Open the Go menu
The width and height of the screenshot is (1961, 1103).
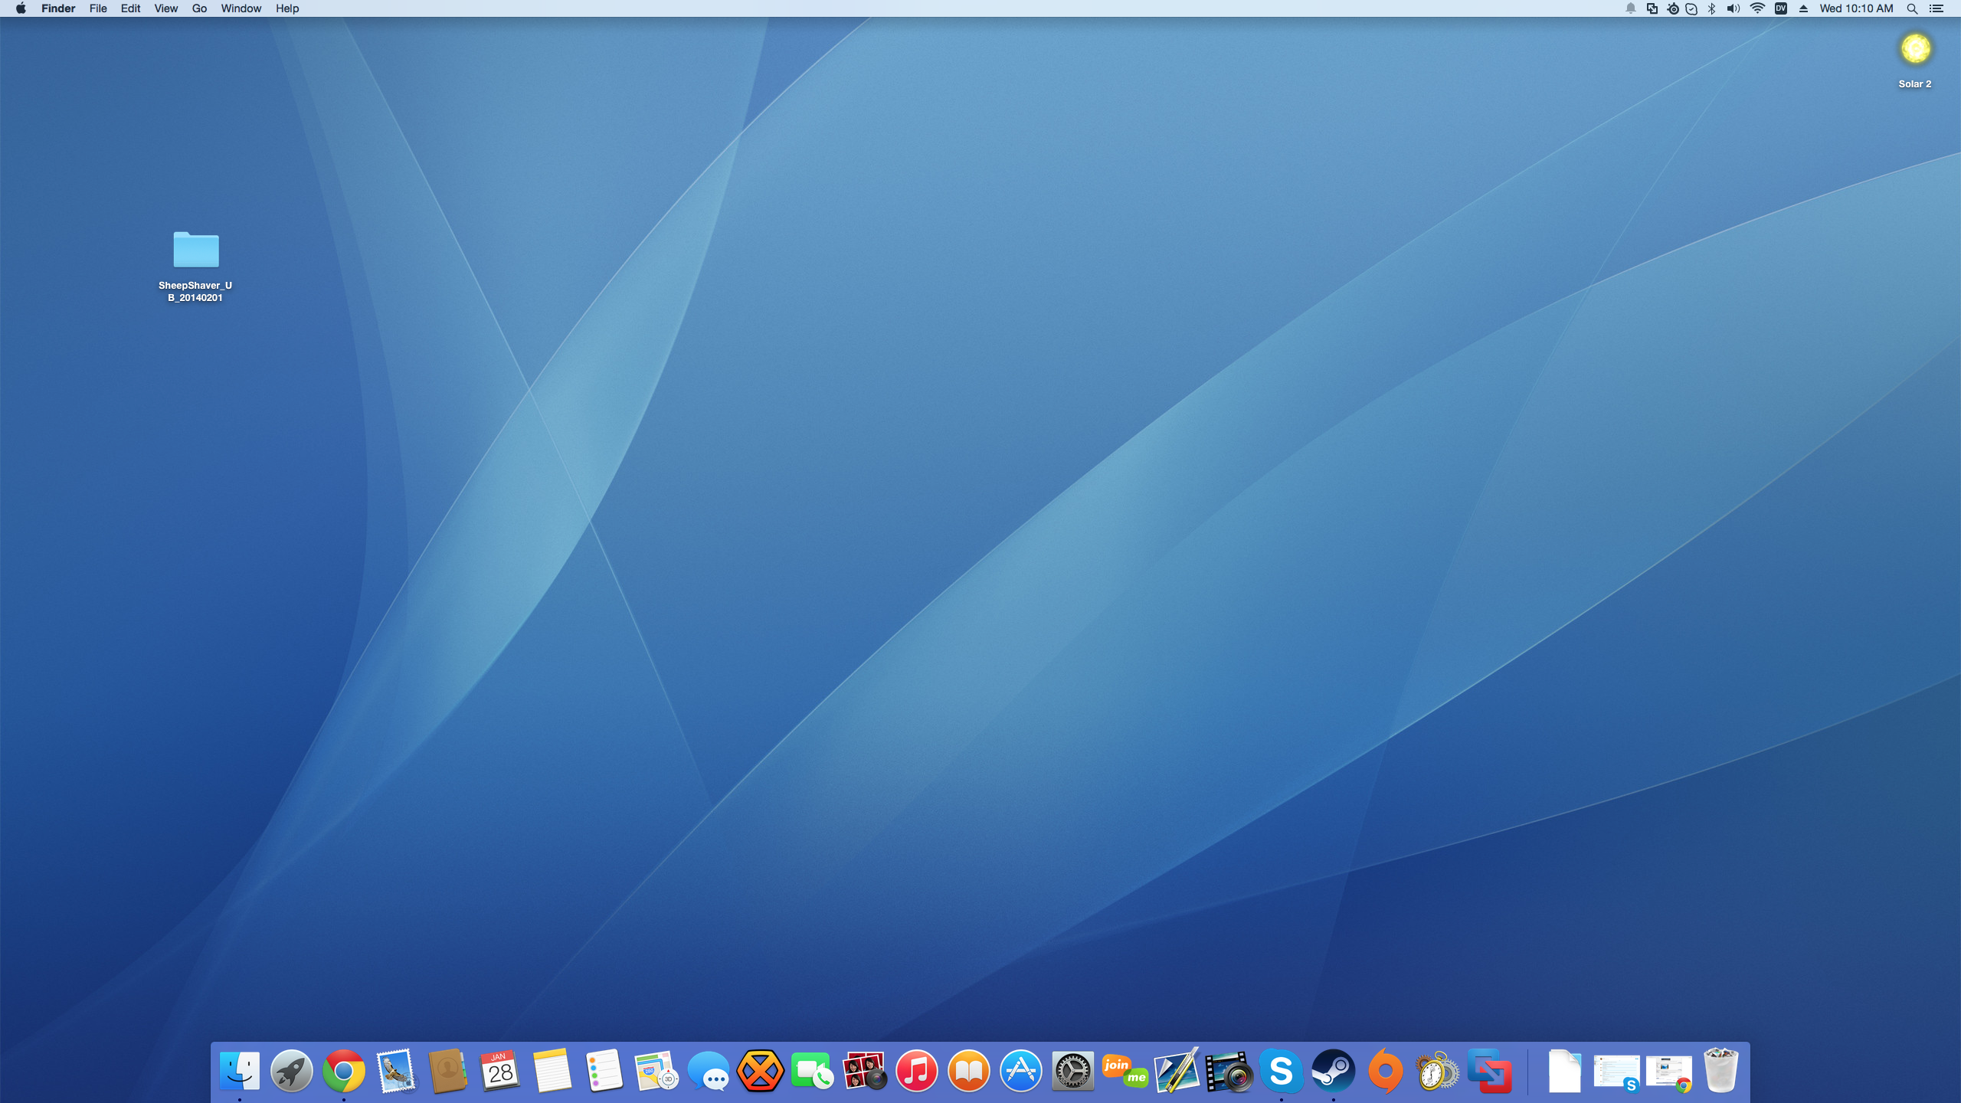199,8
